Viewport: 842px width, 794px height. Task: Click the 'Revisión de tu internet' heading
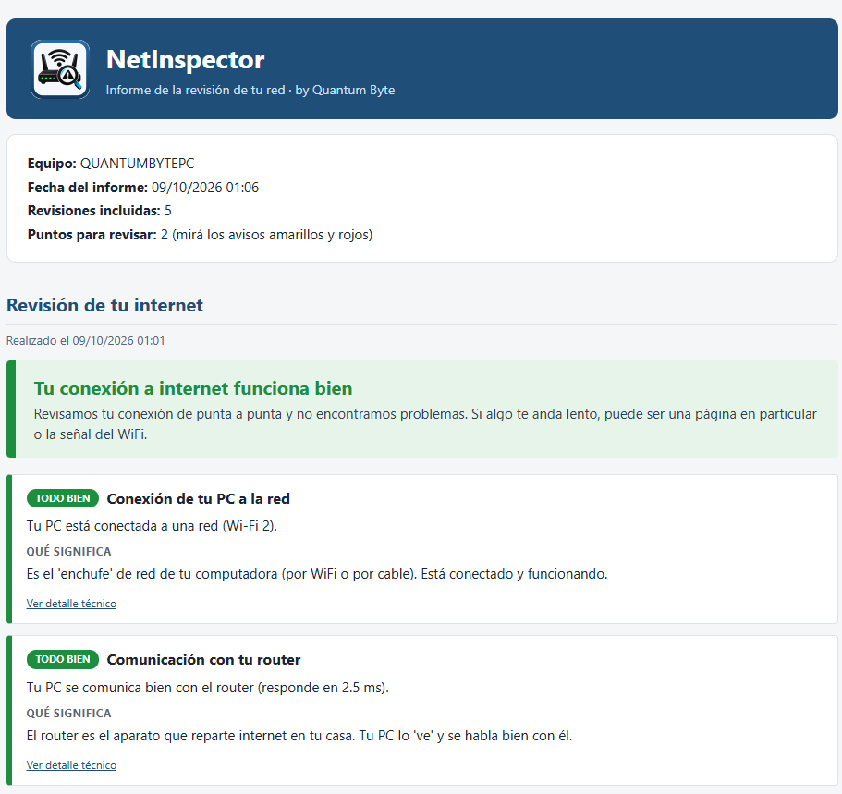[x=104, y=305]
